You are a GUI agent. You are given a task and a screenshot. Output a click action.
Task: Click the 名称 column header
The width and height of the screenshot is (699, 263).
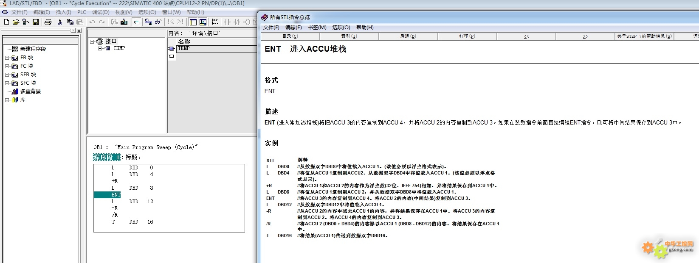pyautogui.click(x=217, y=42)
